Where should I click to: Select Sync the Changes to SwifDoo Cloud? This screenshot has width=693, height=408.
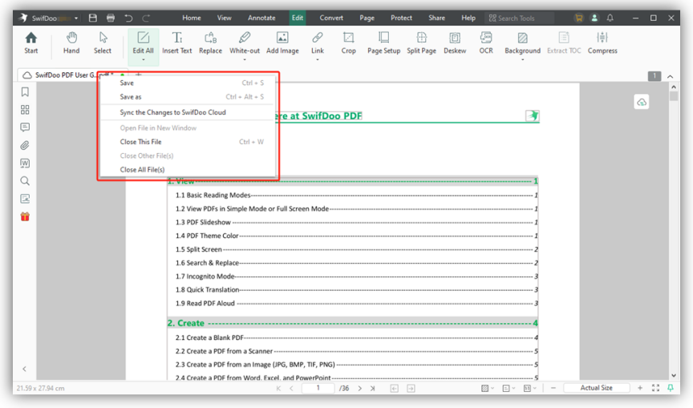pyautogui.click(x=188, y=112)
